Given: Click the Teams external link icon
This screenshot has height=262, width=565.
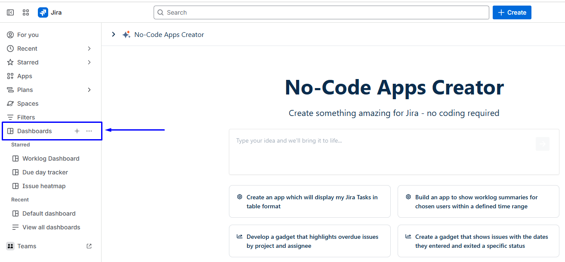Looking at the screenshot, I should [x=89, y=246].
